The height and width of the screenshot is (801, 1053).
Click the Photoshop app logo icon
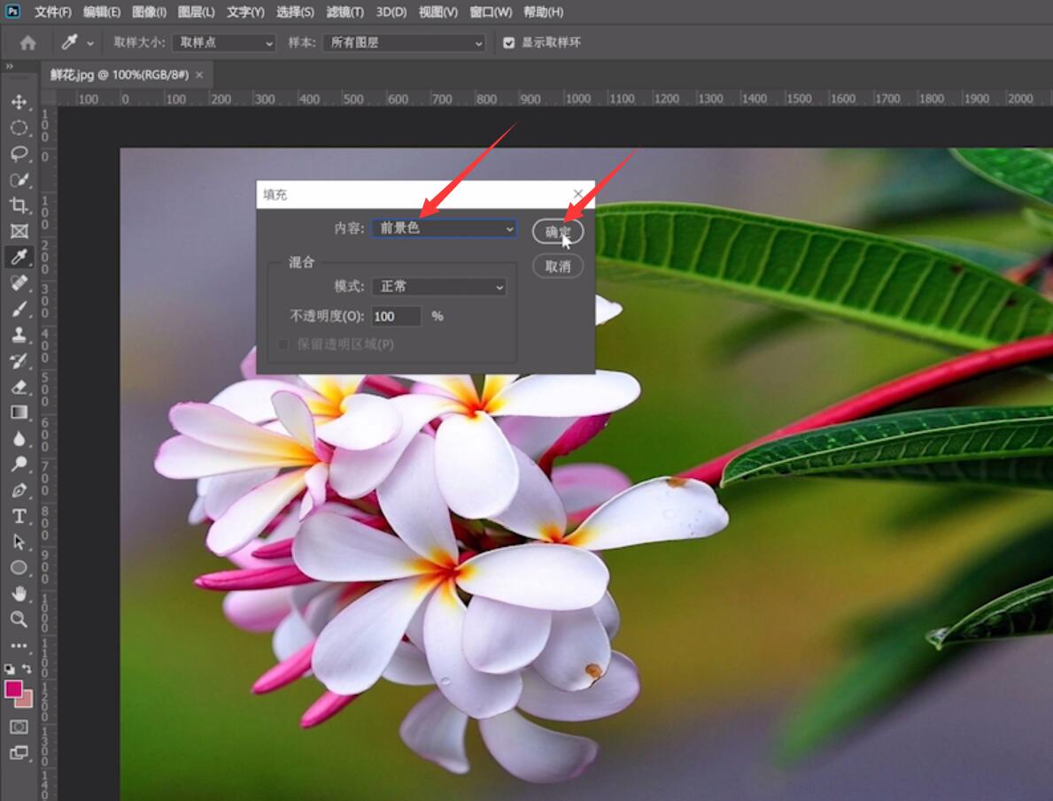(12, 12)
